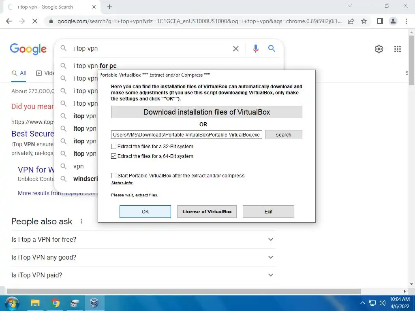
Task: Click the Google search text field
Action: pyautogui.click(x=151, y=49)
